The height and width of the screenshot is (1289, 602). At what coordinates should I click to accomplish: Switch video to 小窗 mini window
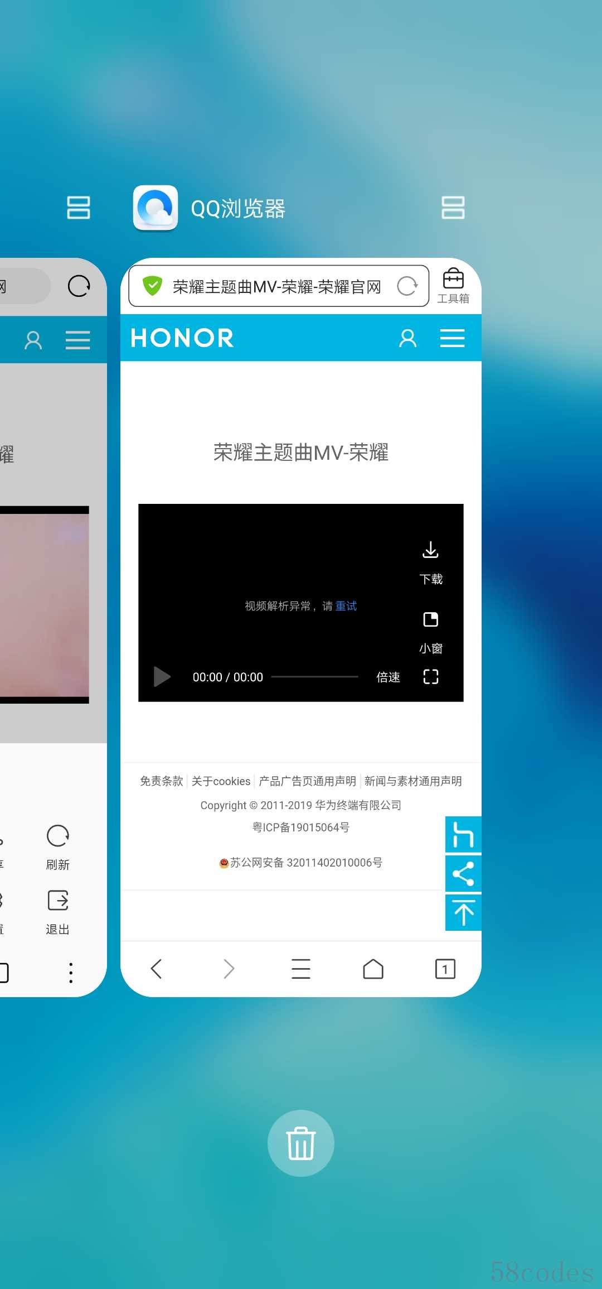[431, 632]
